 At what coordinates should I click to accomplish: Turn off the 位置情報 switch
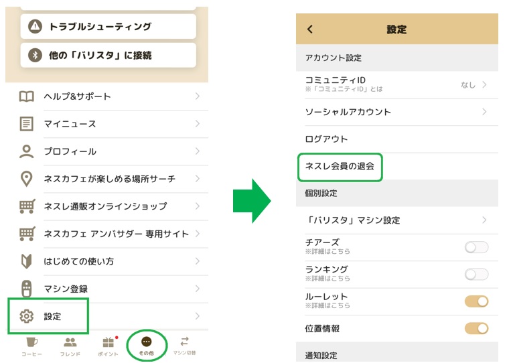[476, 329]
